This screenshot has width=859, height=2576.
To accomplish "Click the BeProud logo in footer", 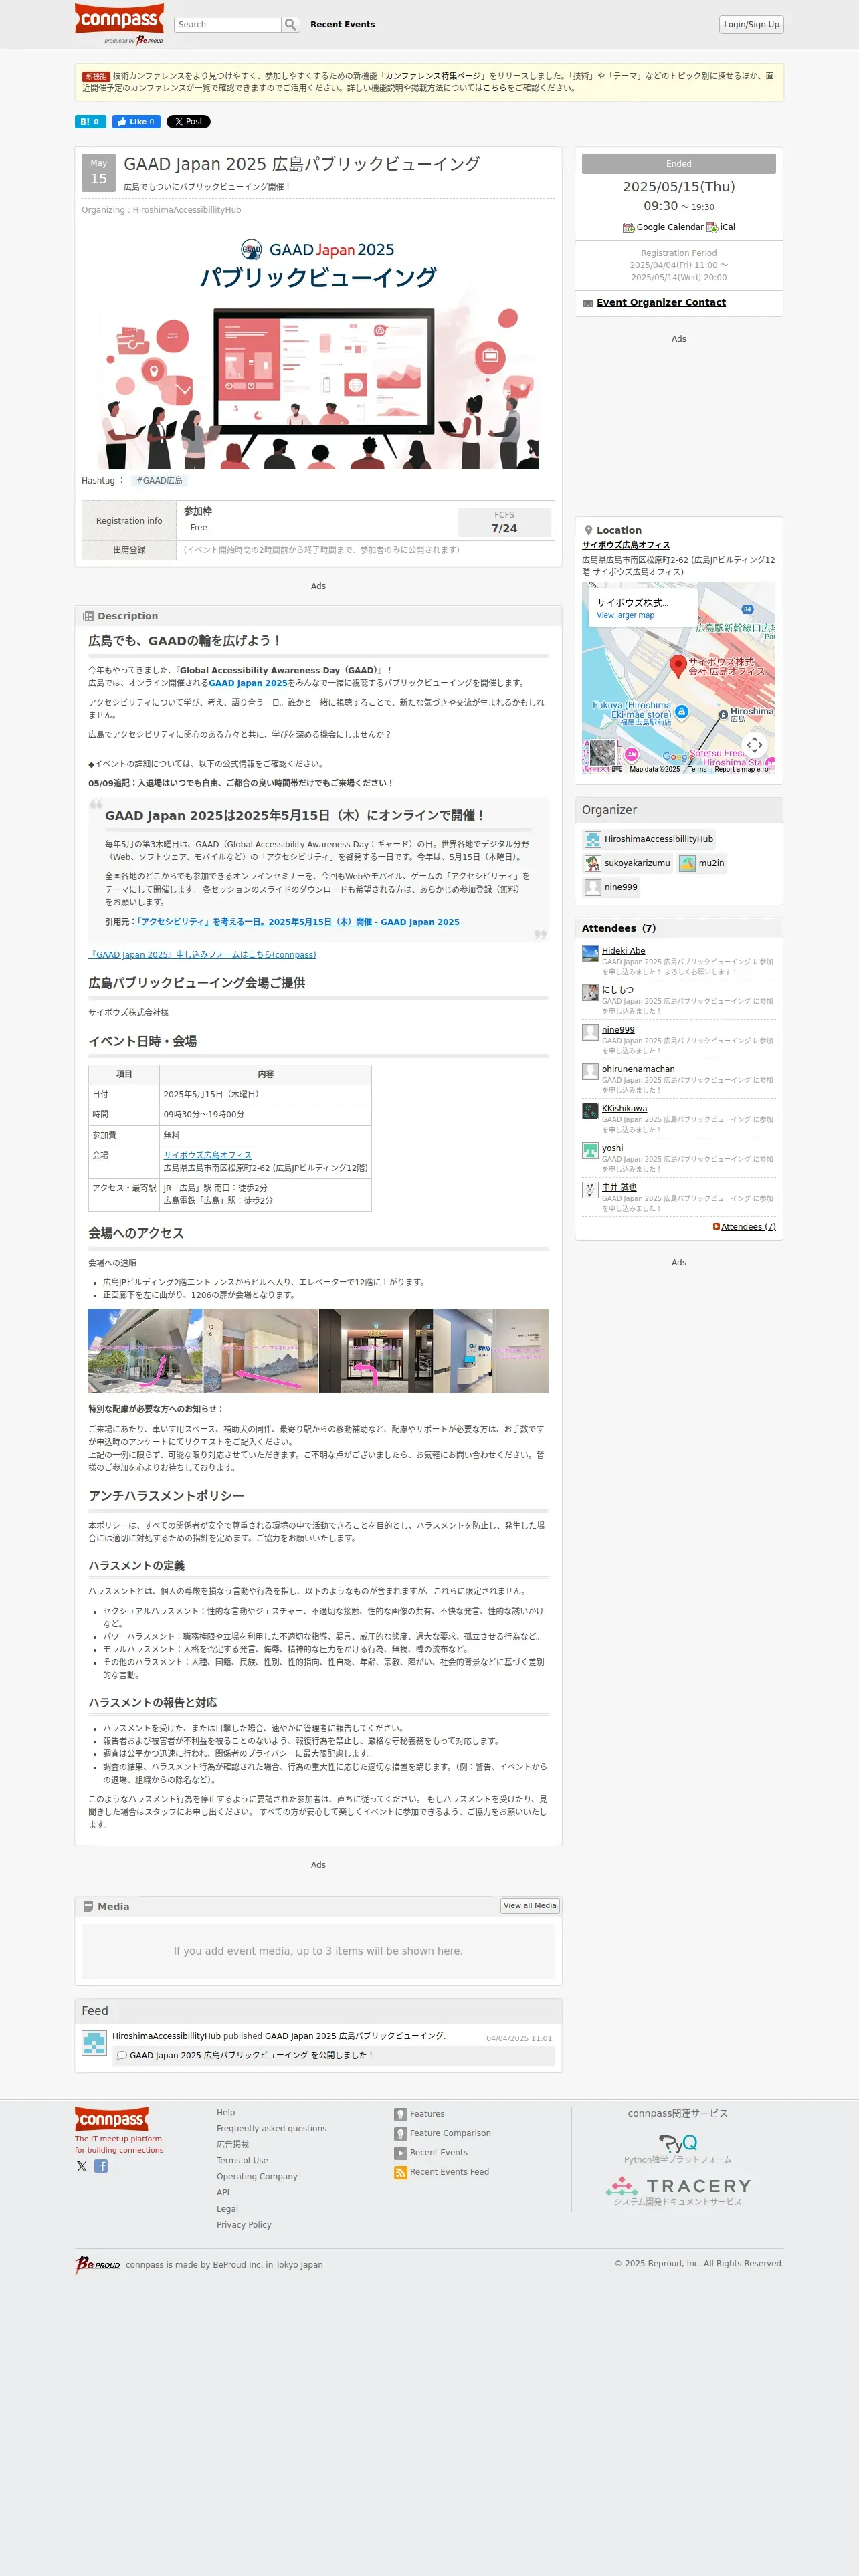I will pyautogui.click(x=97, y=2265).
